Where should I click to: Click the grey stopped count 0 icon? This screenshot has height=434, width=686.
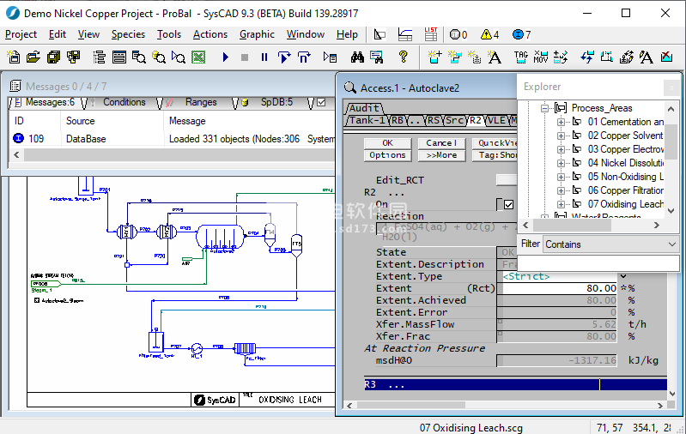coord(458,34)
